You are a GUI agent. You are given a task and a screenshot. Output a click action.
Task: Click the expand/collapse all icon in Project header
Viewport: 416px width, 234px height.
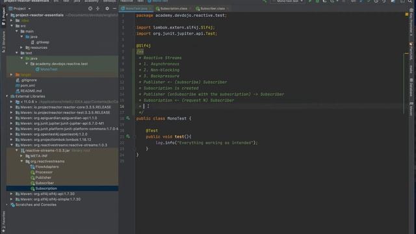click(97, 8)
